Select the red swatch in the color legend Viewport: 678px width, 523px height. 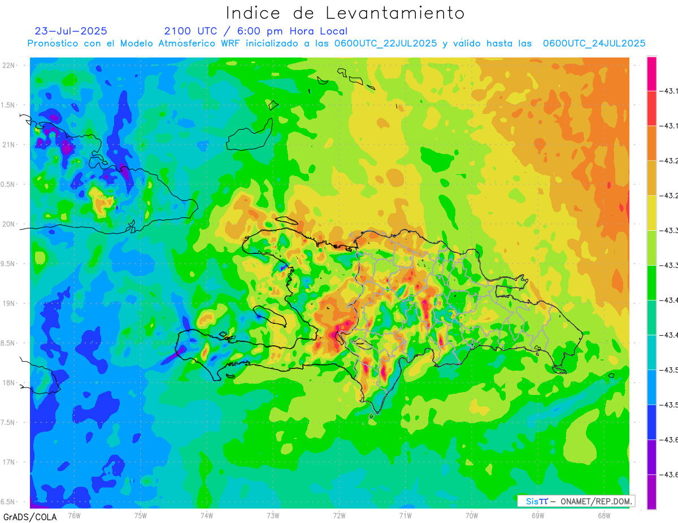[x=651, y=108]
